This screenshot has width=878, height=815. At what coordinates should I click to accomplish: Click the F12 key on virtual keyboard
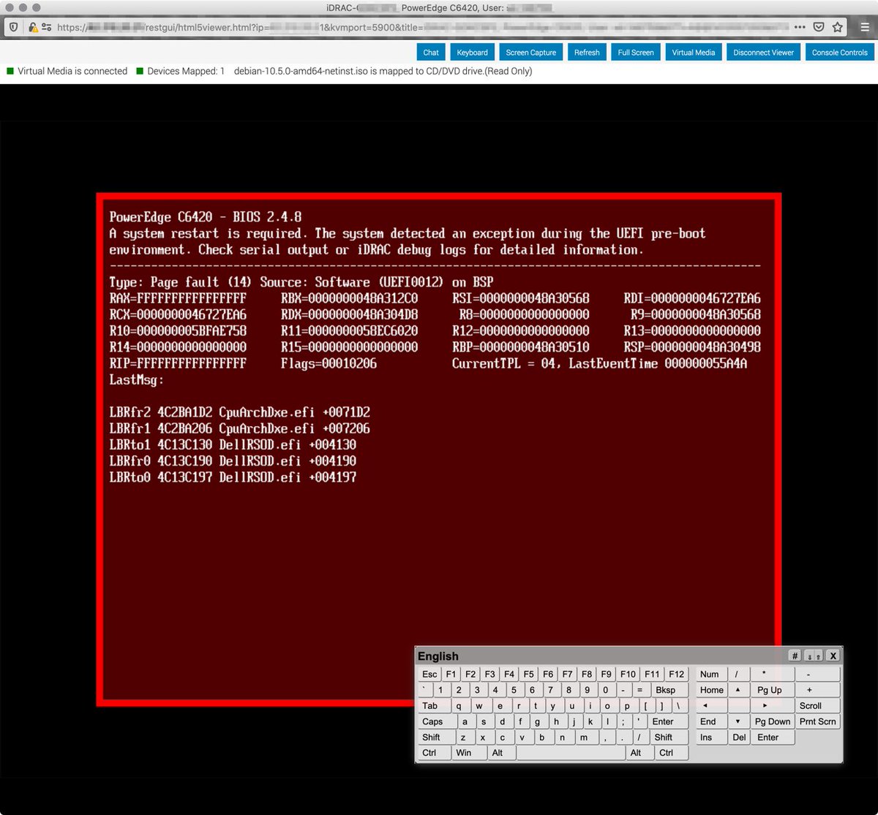[676, 674]
